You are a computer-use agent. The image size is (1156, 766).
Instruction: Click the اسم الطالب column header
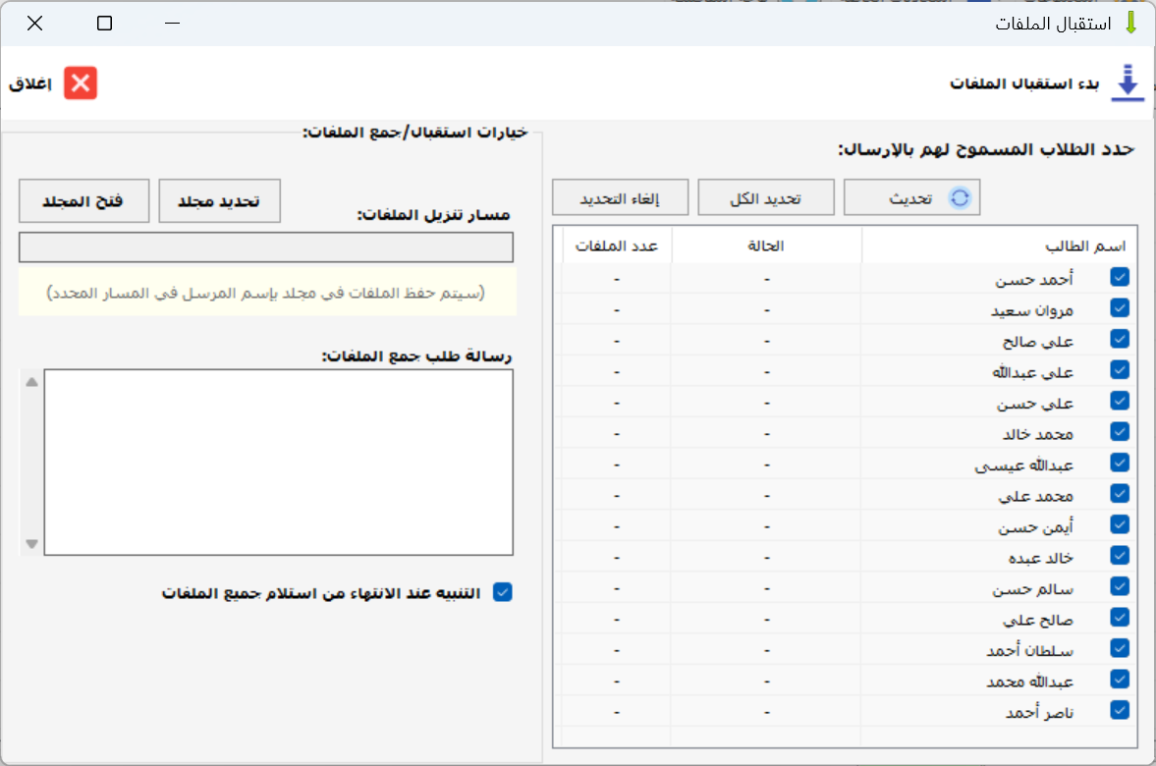(x=999, y=246)
